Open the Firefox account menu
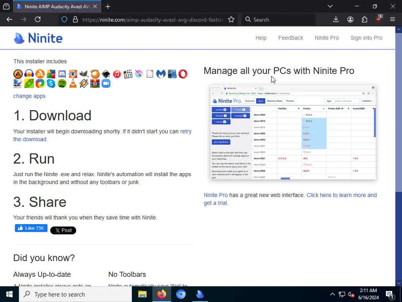402x302 pixels. pos(350,20)
